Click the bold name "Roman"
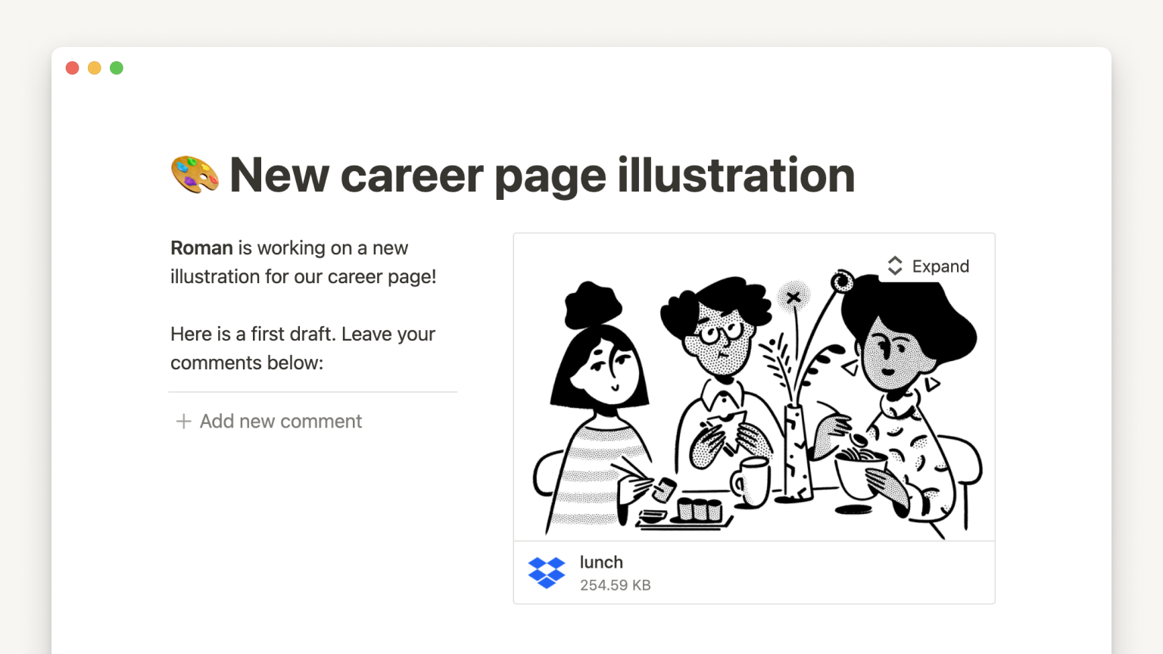This screenshot has width=1163, height=654. 201,248
